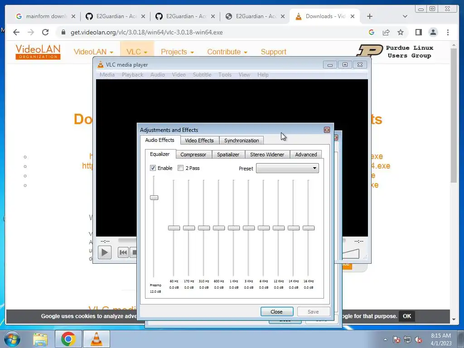Image resolution: width=464 pixels, height=348 pixels.
Task: Switch to the Video Effects tab
Action: tap(199, 140)
